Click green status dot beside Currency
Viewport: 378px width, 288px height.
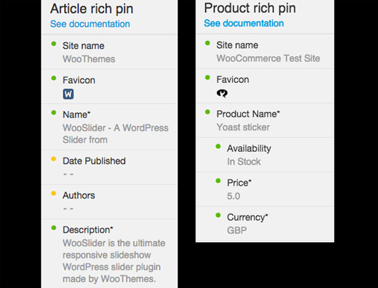218,215
